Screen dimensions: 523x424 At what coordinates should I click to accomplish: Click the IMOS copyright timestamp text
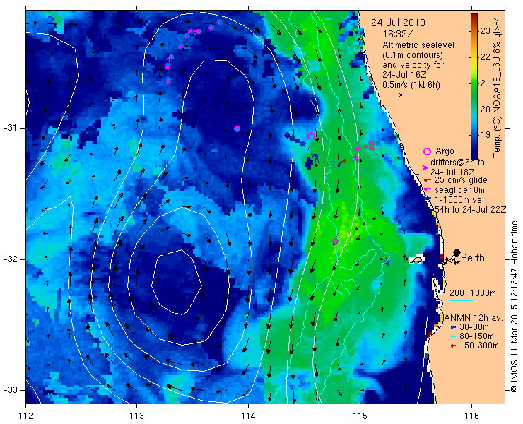click(x=514, y=306)
